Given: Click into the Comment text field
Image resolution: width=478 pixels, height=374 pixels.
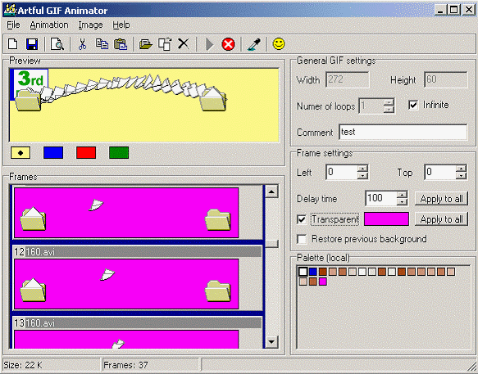Looking at the screenshot, I should pyautogui.click(x=403, y=132).
